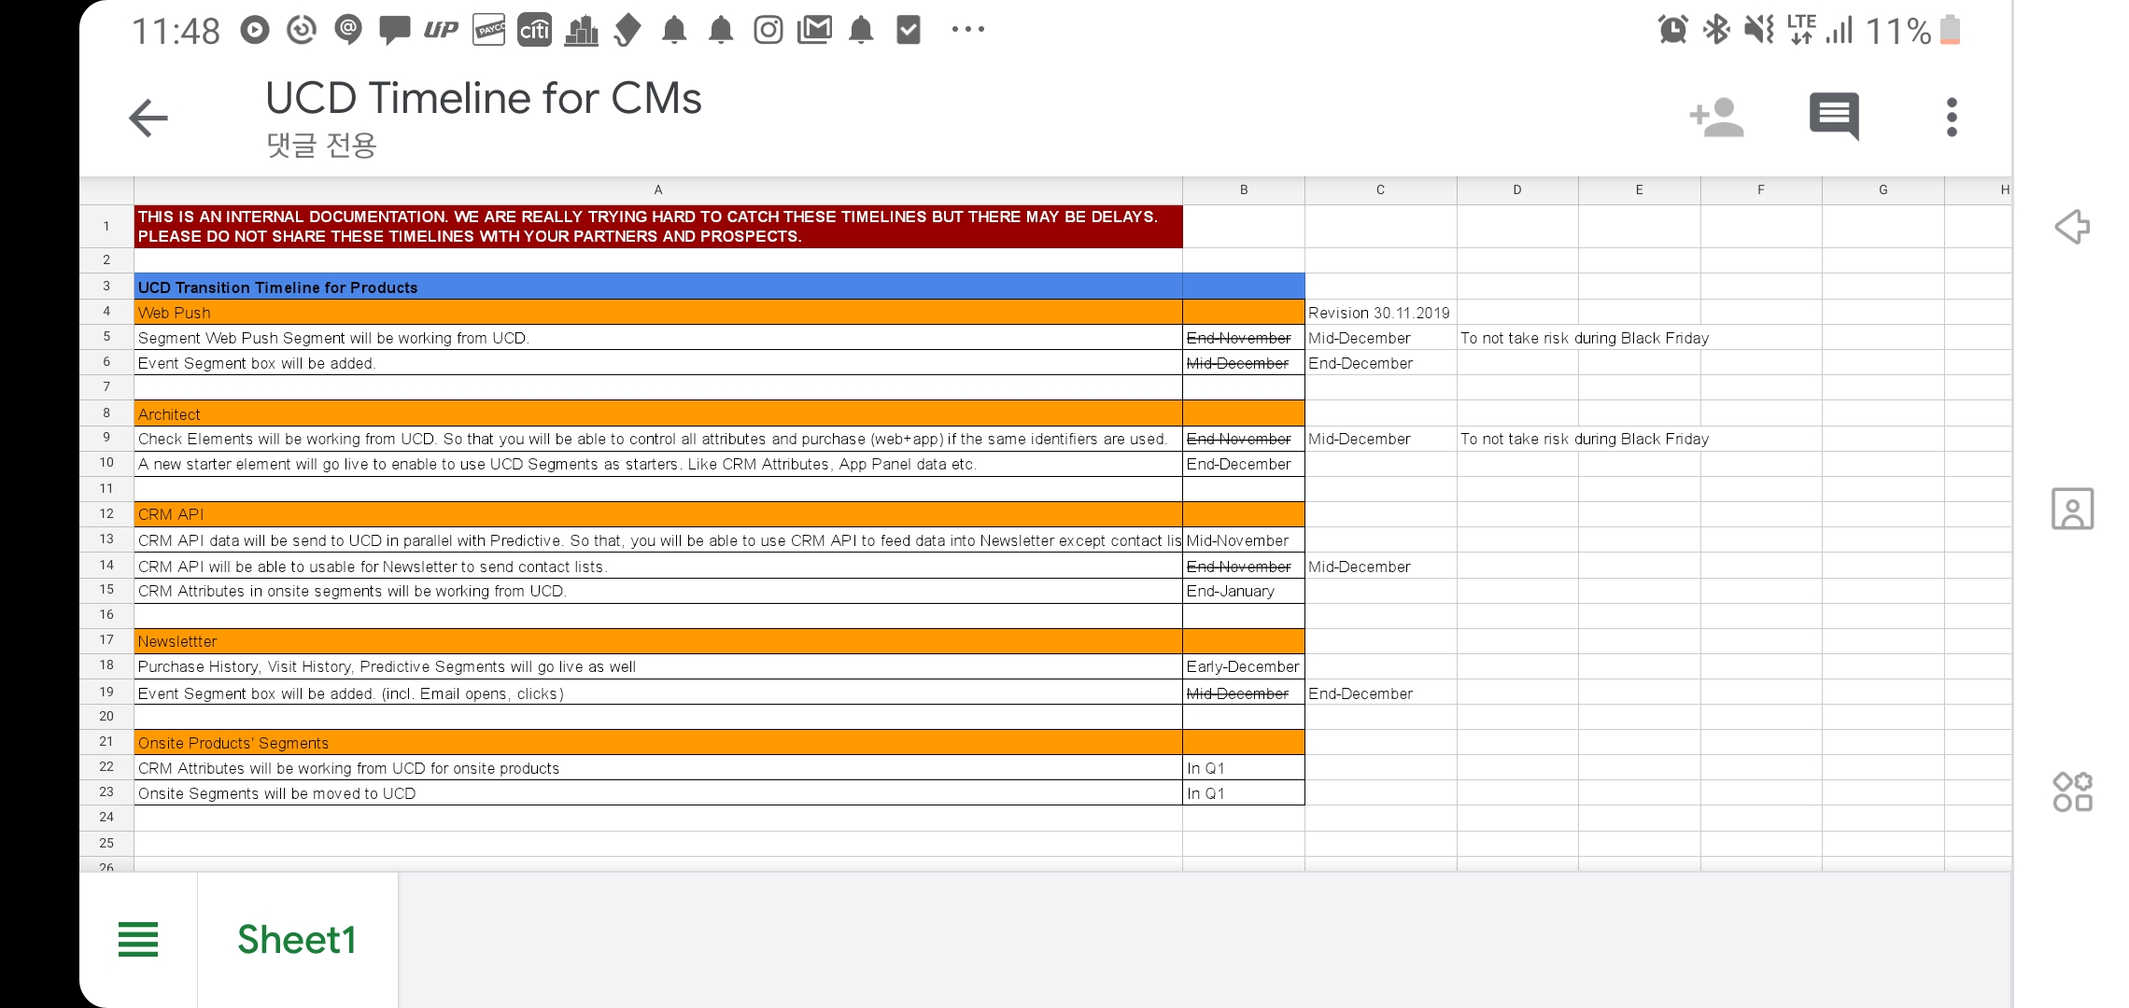Tap the back arrow to exit spreadsheet

pos(148,118)
